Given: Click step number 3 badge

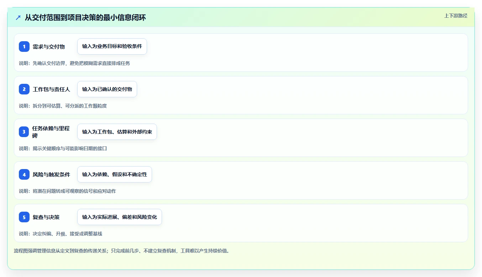Looking at the screenshot, I should tap(24, 132).
